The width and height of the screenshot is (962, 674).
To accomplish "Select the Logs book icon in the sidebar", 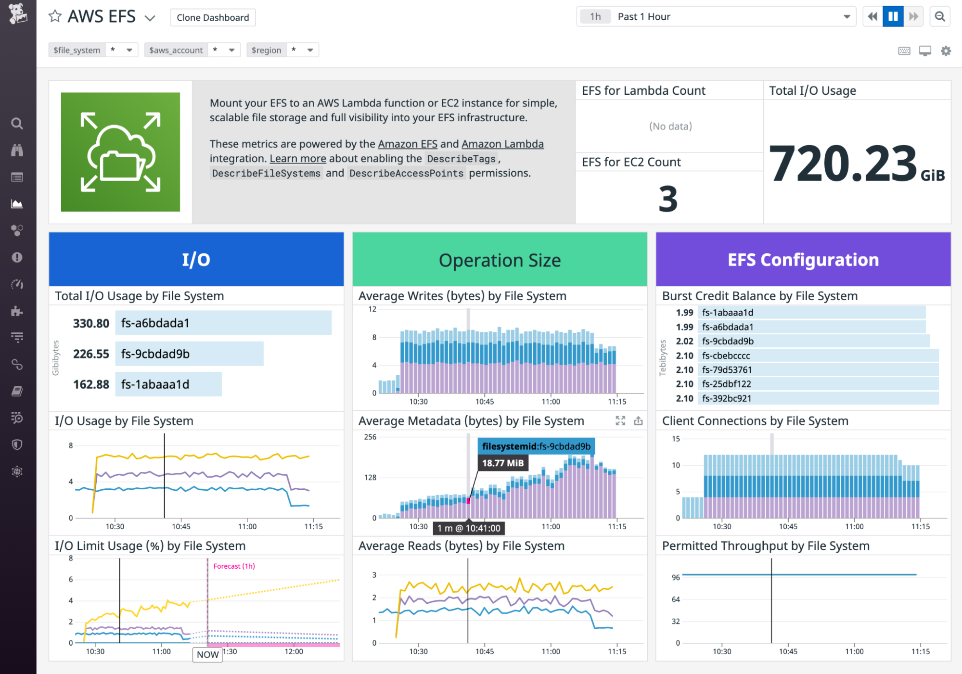I will 17,391.
